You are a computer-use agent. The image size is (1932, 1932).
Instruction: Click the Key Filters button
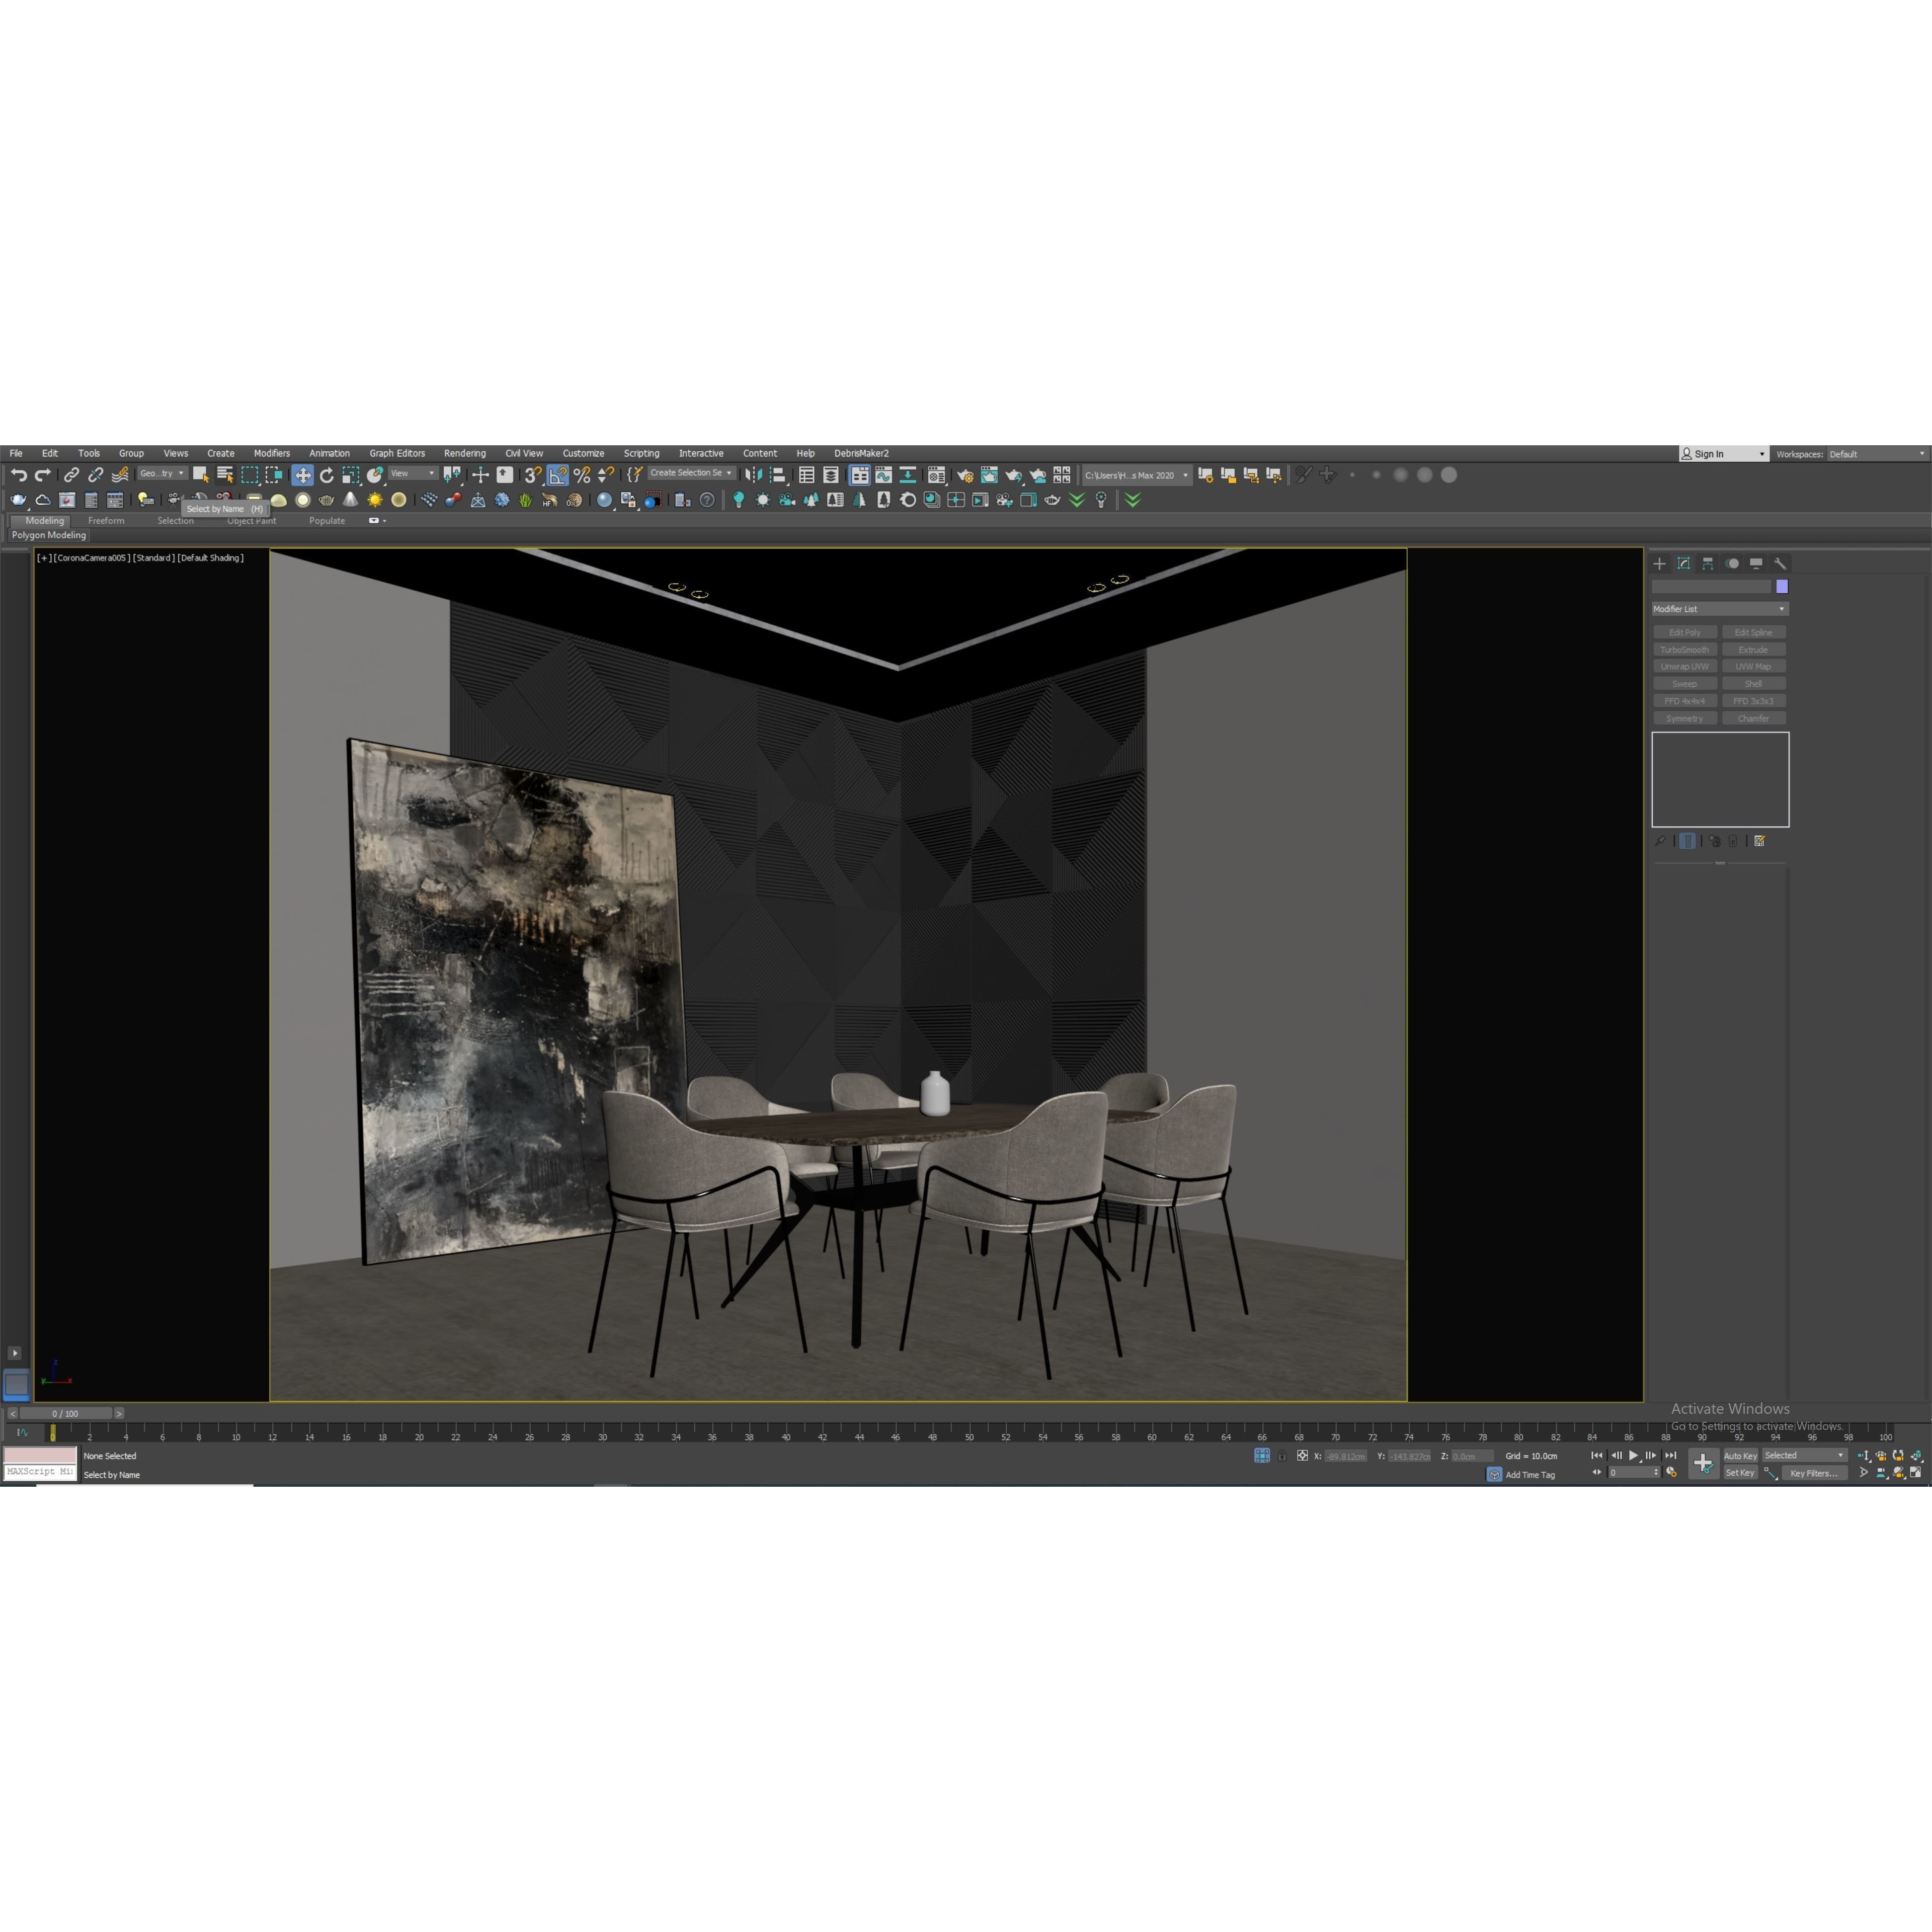click(x=1815, y=1473)
